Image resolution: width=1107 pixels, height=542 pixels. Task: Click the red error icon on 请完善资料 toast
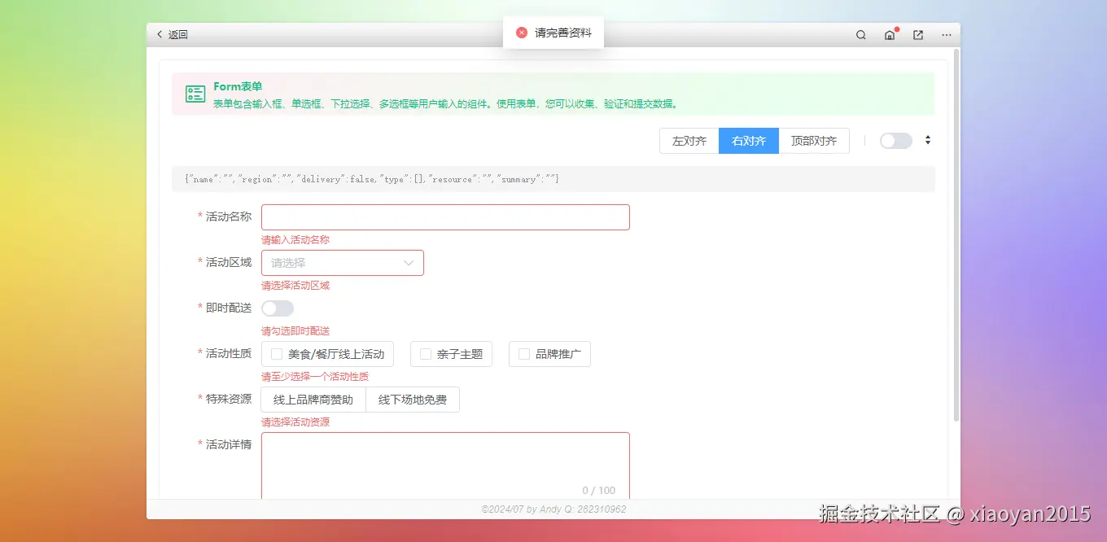pyautogui.click(x=521, y=33)
